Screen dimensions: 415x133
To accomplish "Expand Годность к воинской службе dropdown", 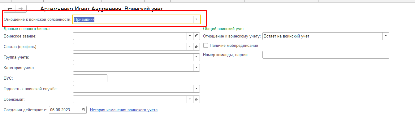I will 197,89.
